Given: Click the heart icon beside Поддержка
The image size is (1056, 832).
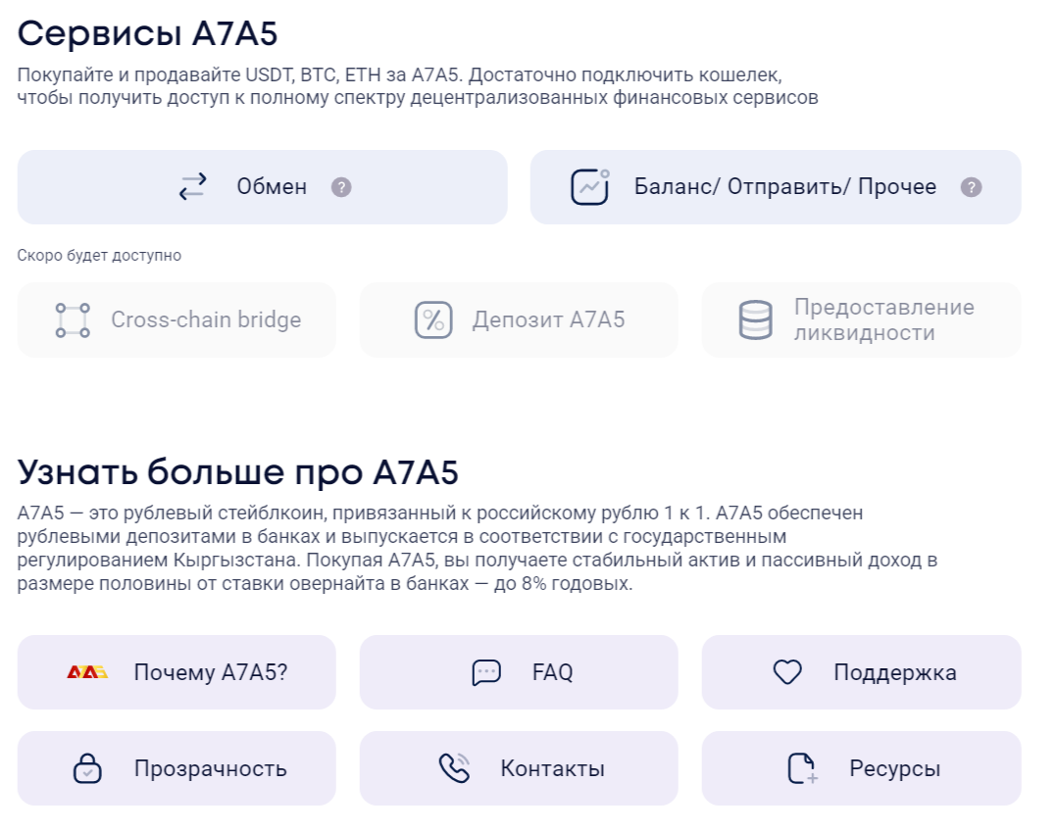Looking at the screenshot, I should 787,672.
